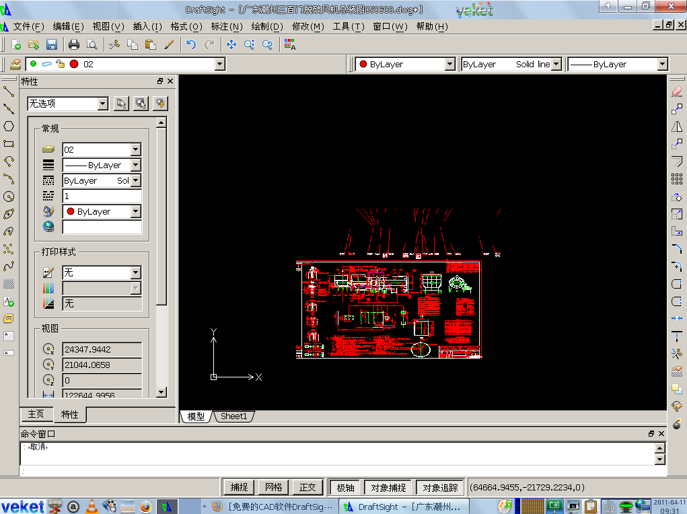This screenshot has height=514, width=687.
Task: Select the Pattern array tool
Action: pyautogui.click(x=677, y=179)
